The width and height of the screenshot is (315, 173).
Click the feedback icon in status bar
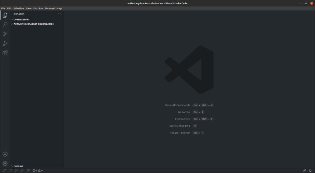click(305, 170)
